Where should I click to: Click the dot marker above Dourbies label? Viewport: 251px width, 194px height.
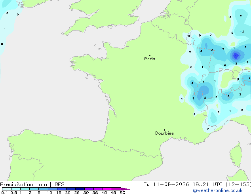[164, 130]
